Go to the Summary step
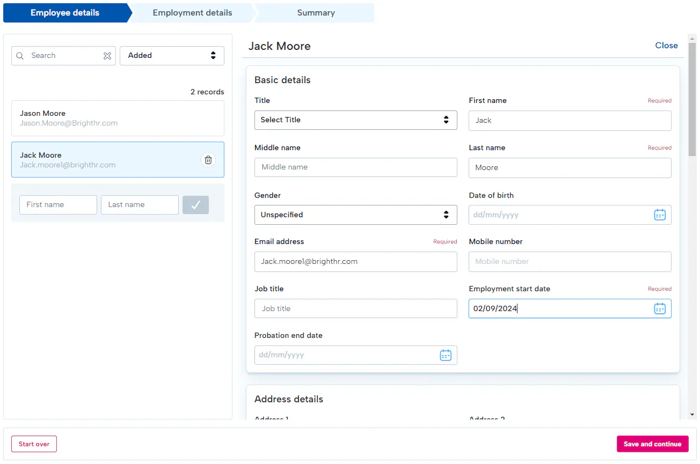The image size is (700, 464). [x=316, y=13]
